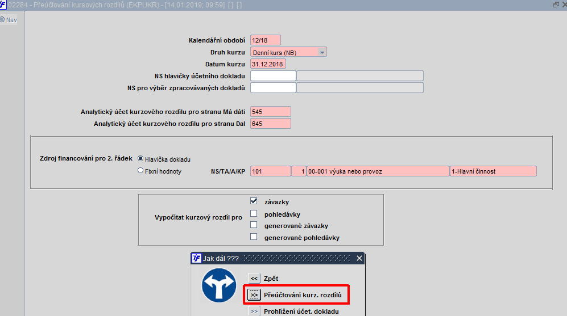The width and height of the screenshot is (567, 316).
Task: Click the restore window icon at top right
Action: click(x=556, y=5)
